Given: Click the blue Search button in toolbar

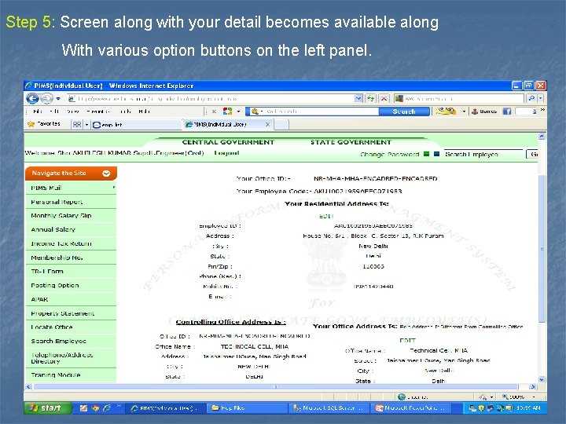Looking at the screenshot, I should click(x=404, y=111).
